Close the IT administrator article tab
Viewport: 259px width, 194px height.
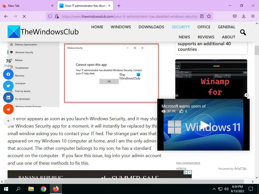(109, 6)
